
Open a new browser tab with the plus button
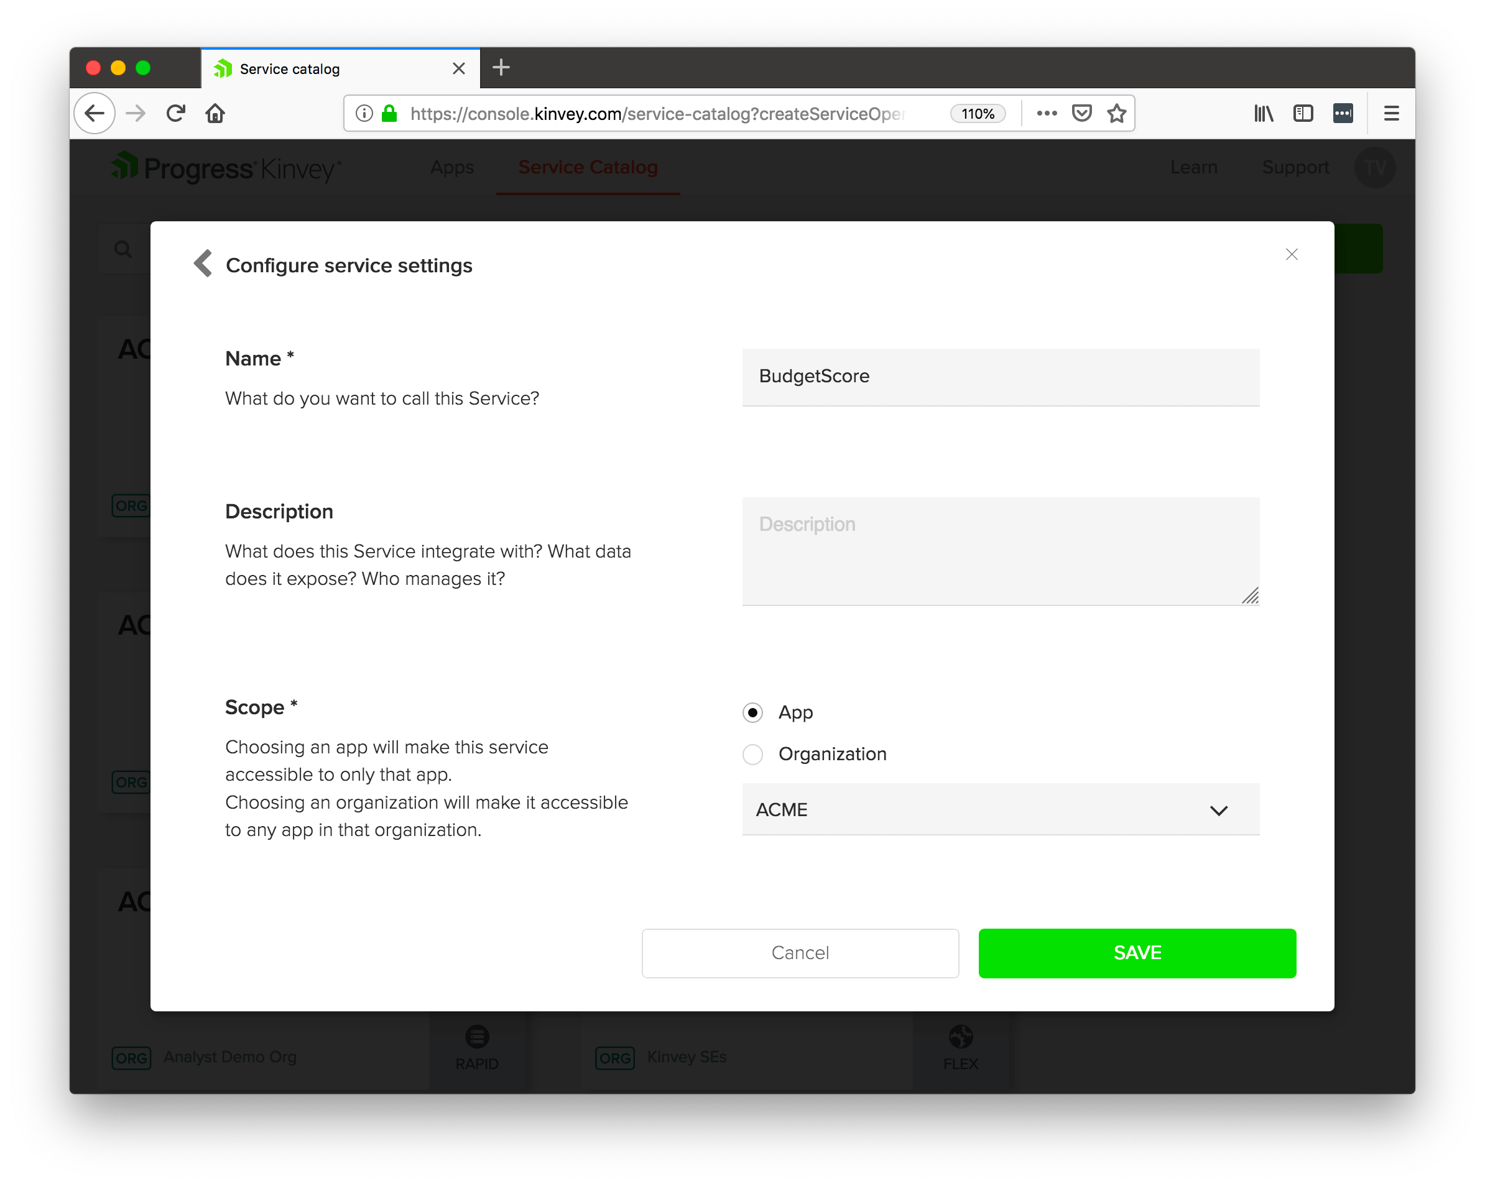pyautogui.click(x=501, y=68)
